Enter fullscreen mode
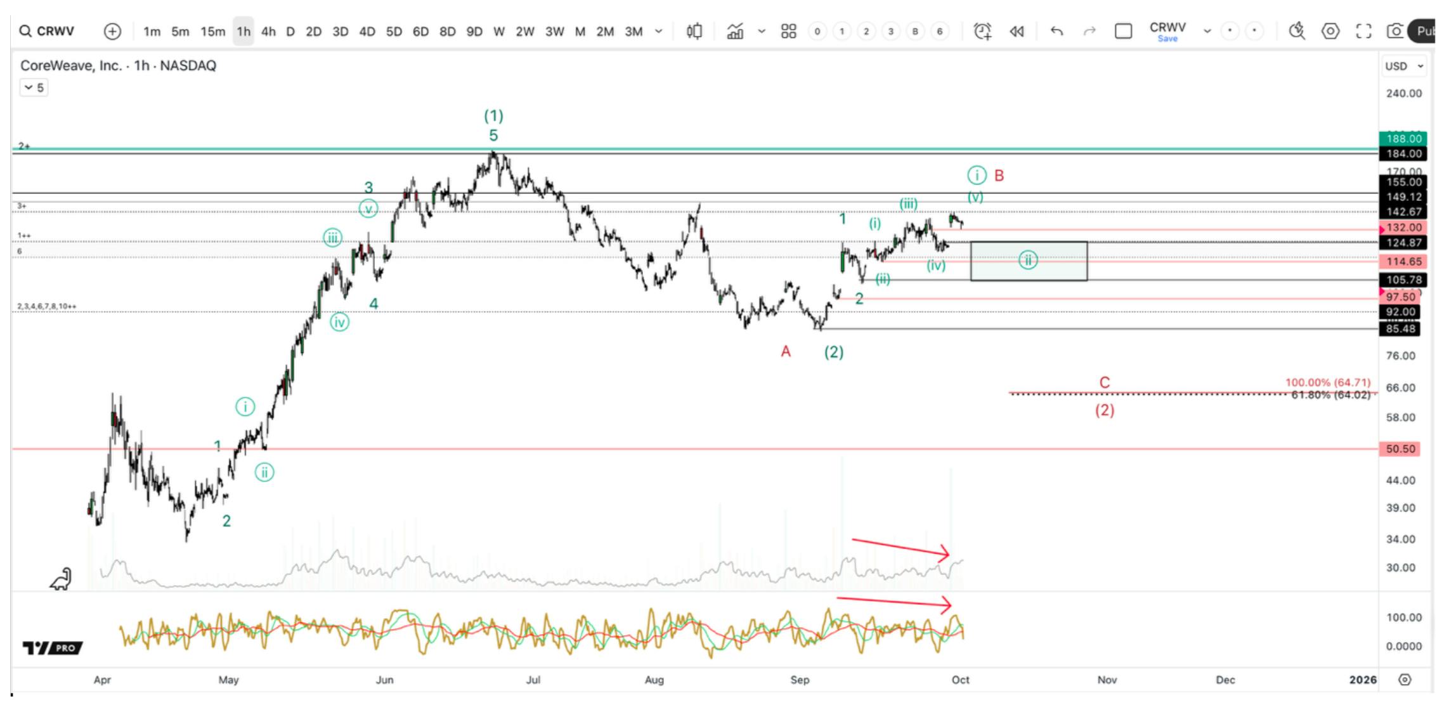The height and width of the screenshot is (705, 1442). [1363, 31]
